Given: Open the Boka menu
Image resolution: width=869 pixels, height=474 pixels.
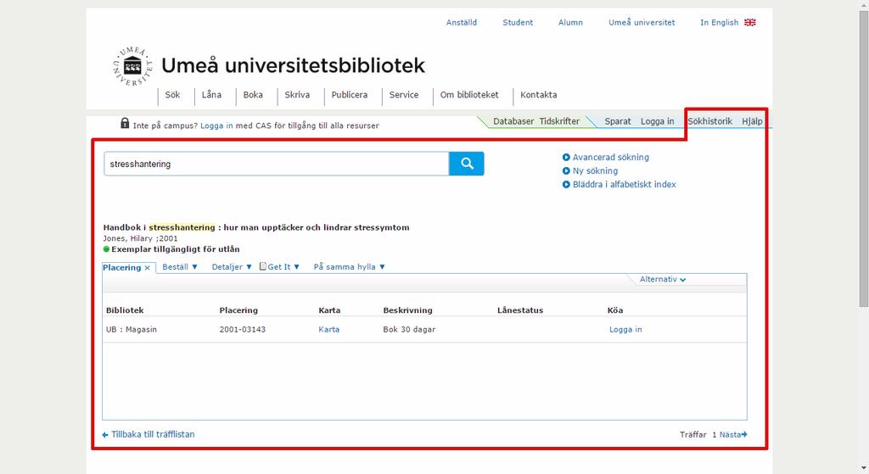Looking at the screenshot, I should (x=253, y=95).
